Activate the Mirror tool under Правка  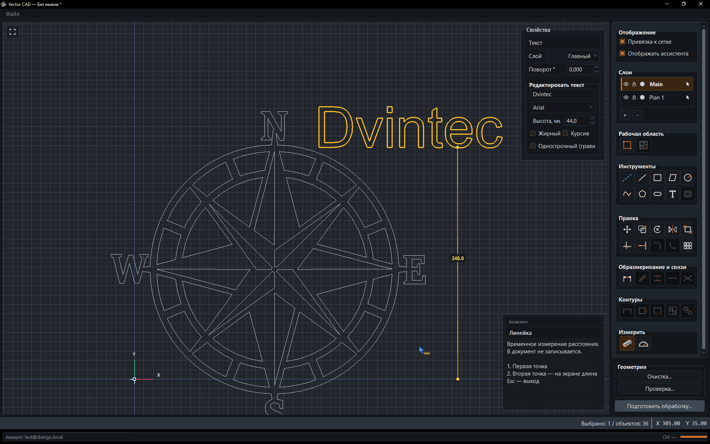pyautogui.click(x=673, y=230)
